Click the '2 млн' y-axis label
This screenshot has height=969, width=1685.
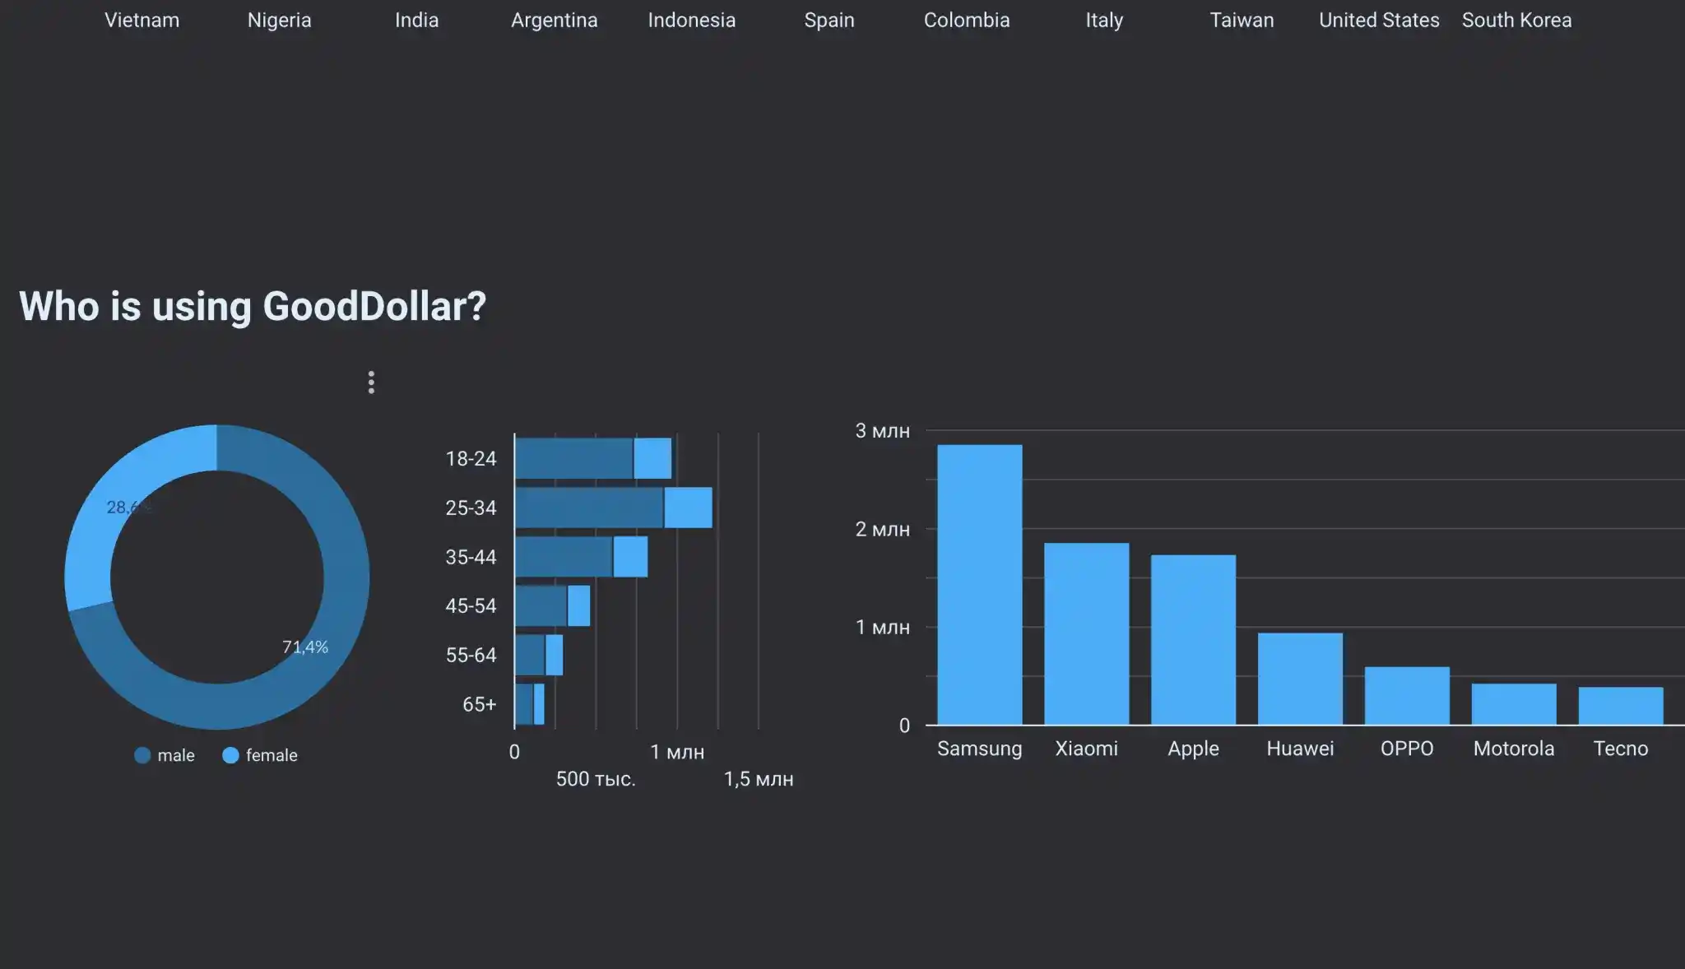[882, 529]
